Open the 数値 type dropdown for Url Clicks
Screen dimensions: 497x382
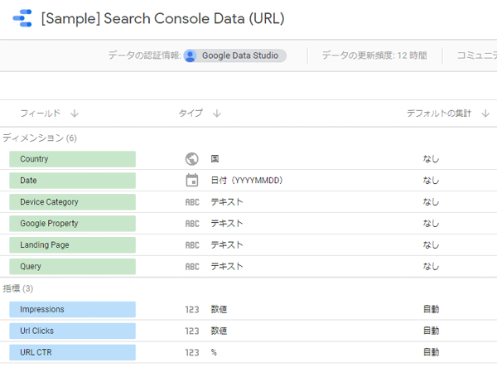click(219, 331)
